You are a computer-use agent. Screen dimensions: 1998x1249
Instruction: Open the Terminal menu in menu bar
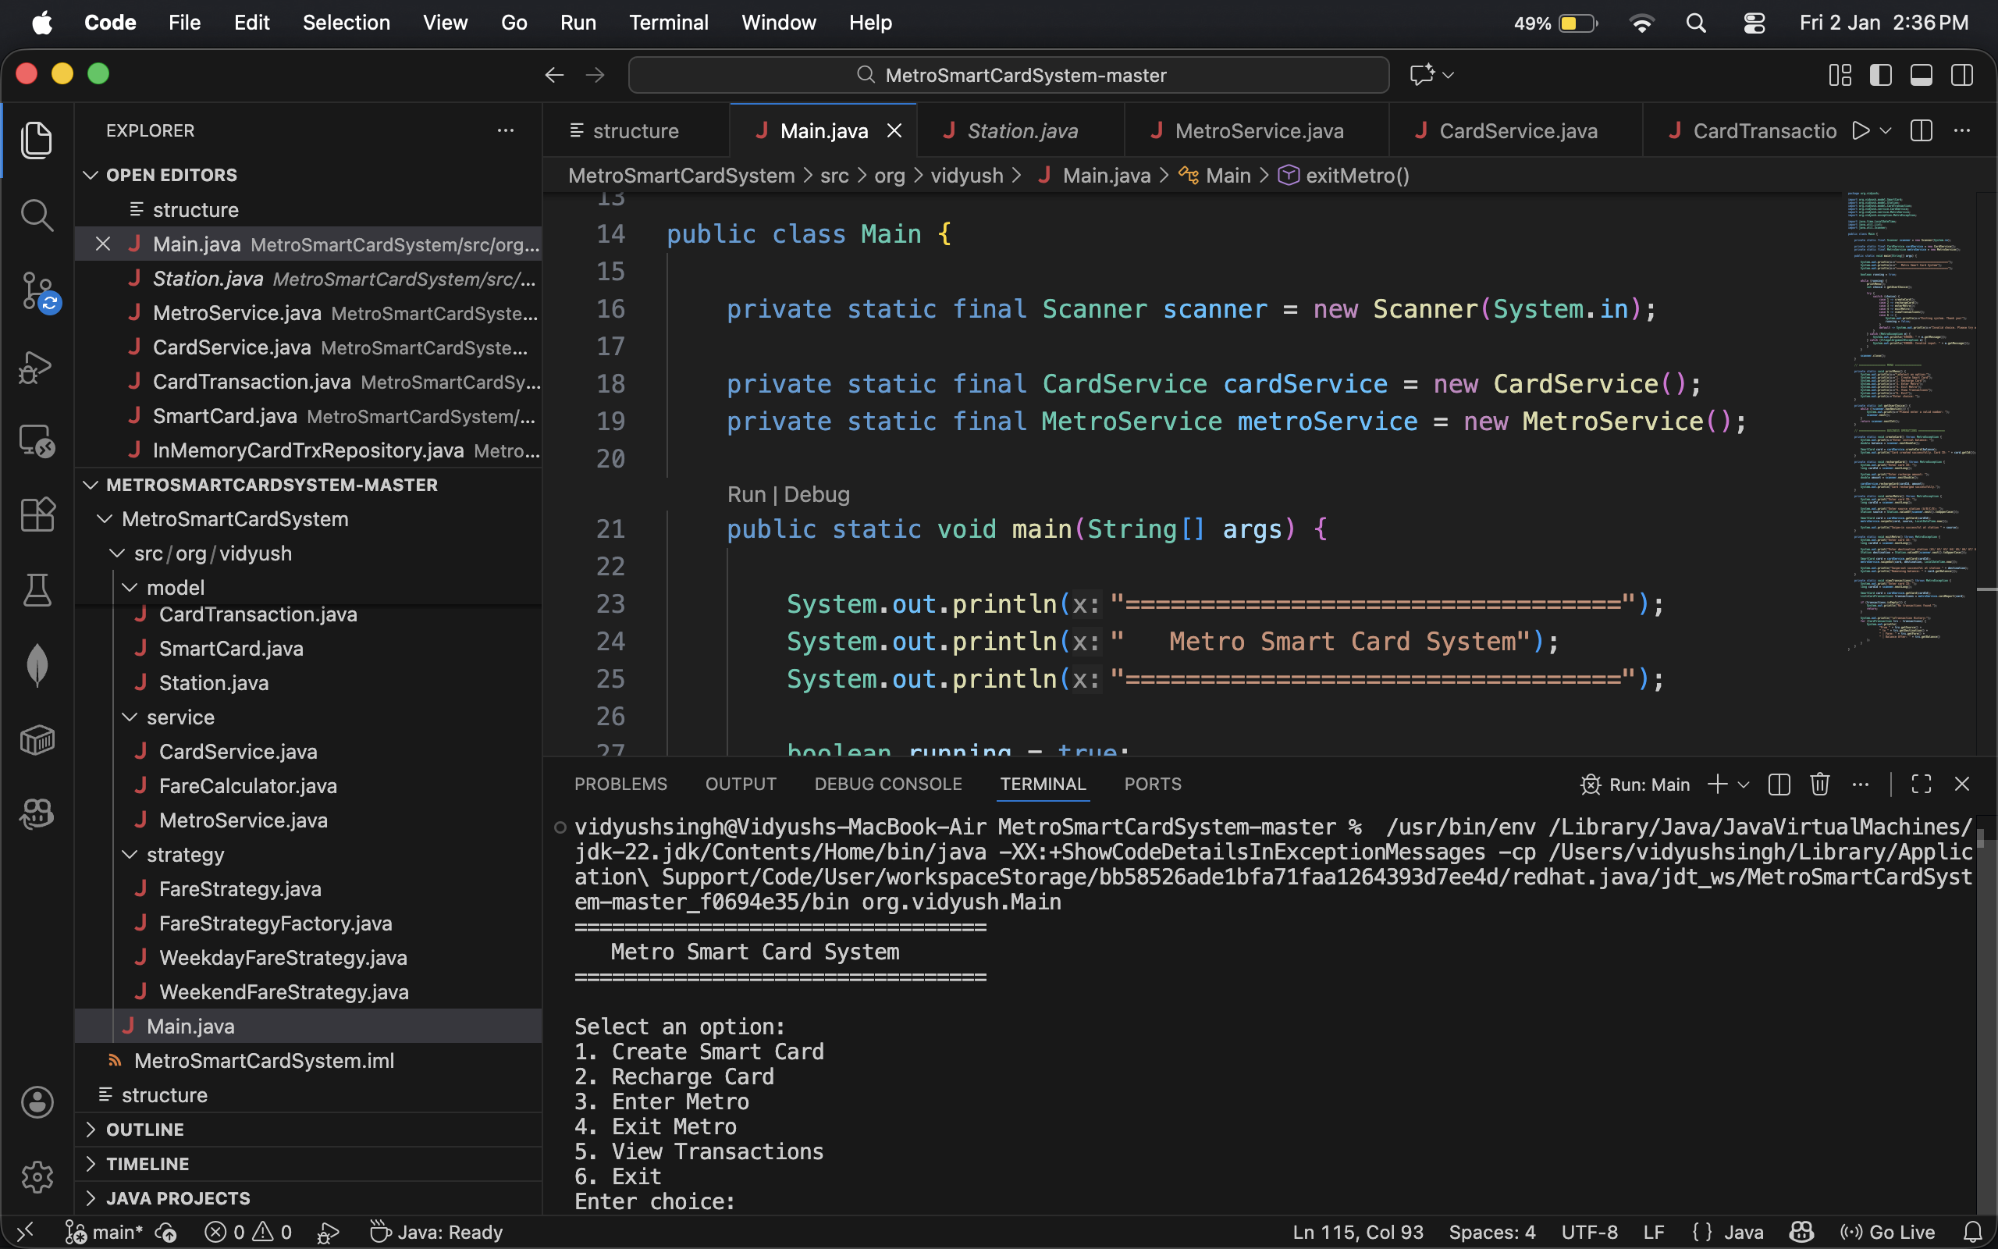668,23
